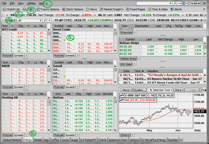Click the NatGas Strips scrollbar down arrow

click(x=205, y=54)
